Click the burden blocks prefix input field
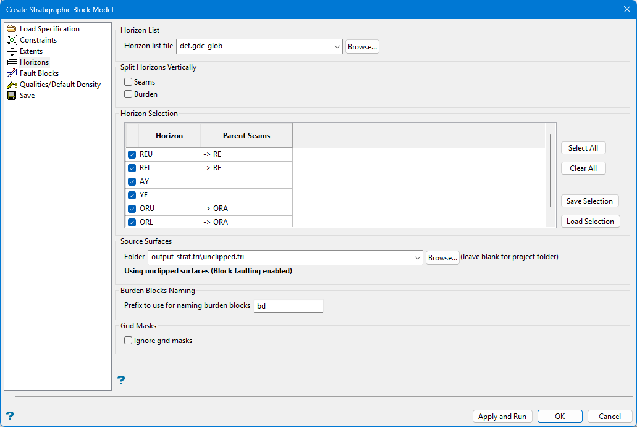Image resolution: width=637 pixels, height=427 pixels. (x=288, y=306)
